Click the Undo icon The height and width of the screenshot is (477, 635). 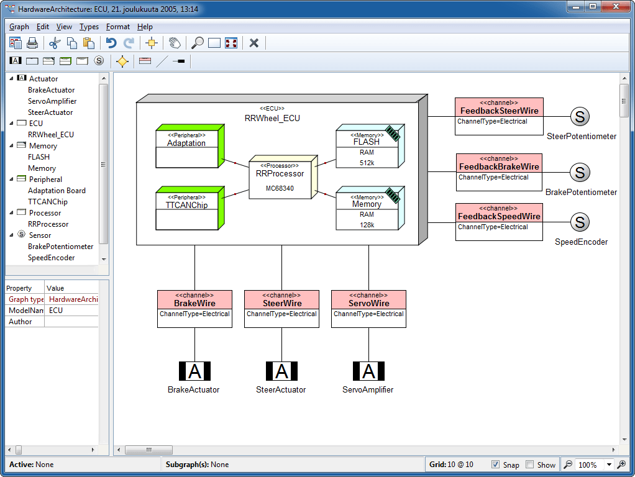click(111, 43)
